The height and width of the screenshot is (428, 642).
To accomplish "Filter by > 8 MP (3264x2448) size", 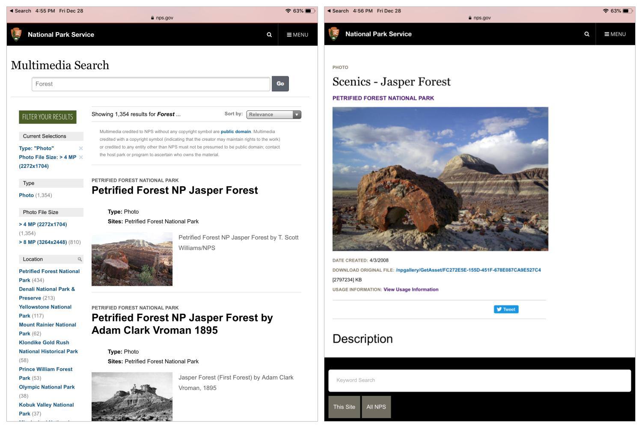I will coord(43,242).
